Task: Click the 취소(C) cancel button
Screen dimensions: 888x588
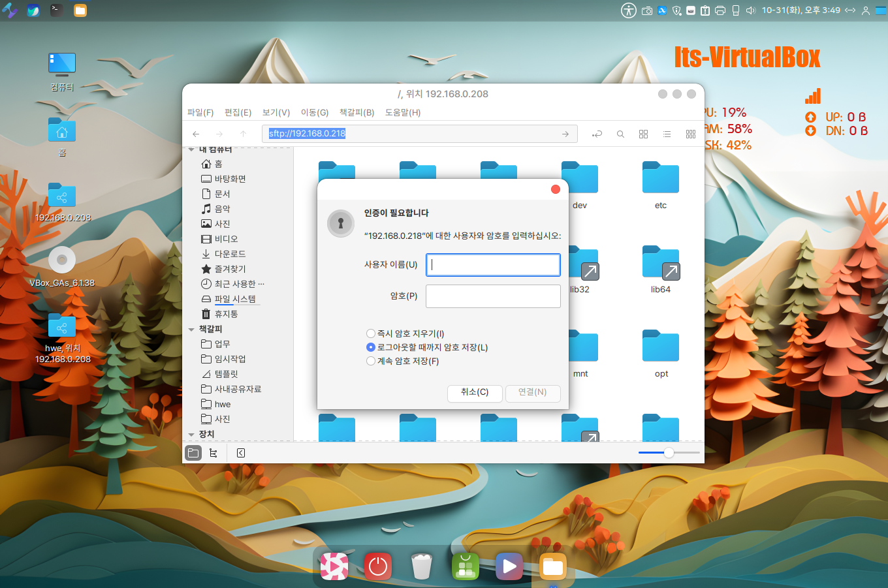Action: pos(475,392)
